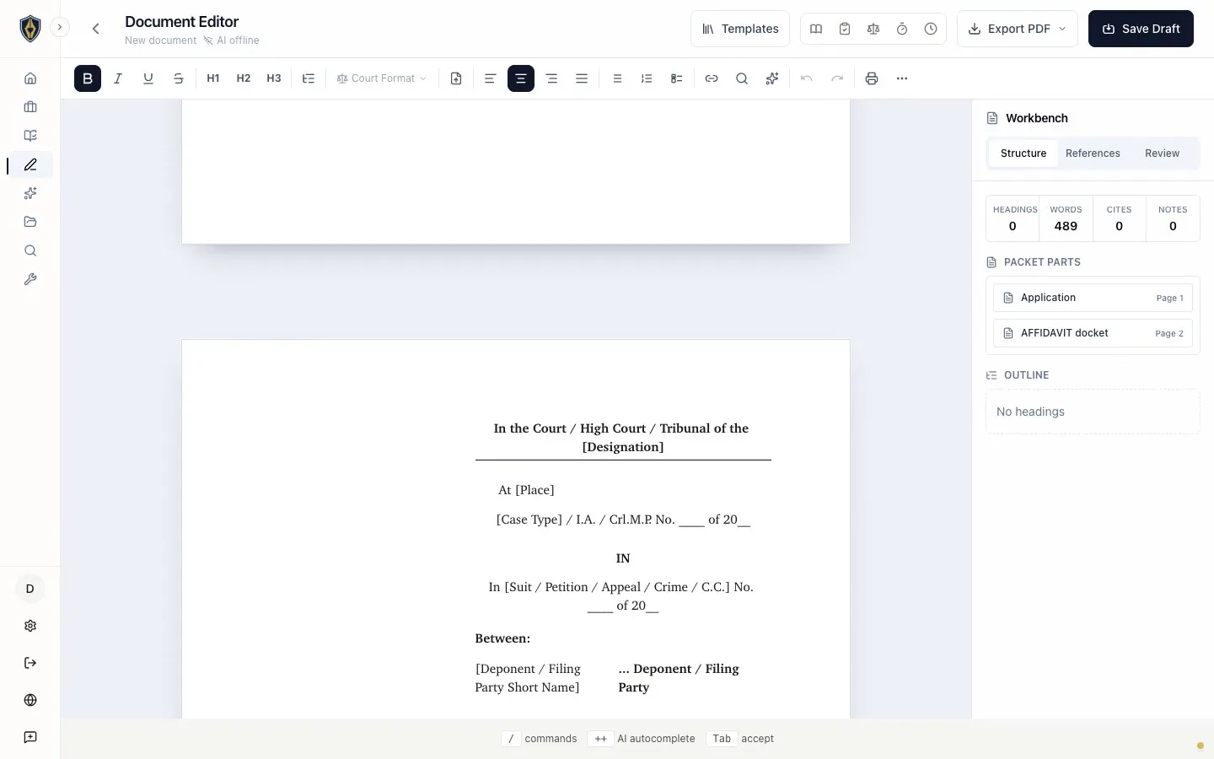Viewport: 1214px width, 759px height.
Task: Insert a hyperlink
Action: pyautogui.click(x=712, y=78)
